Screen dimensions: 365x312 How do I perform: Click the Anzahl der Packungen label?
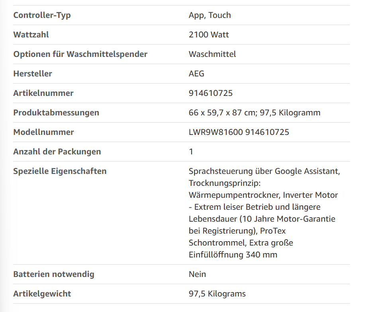pyautogui.click(x=57, y=152)
